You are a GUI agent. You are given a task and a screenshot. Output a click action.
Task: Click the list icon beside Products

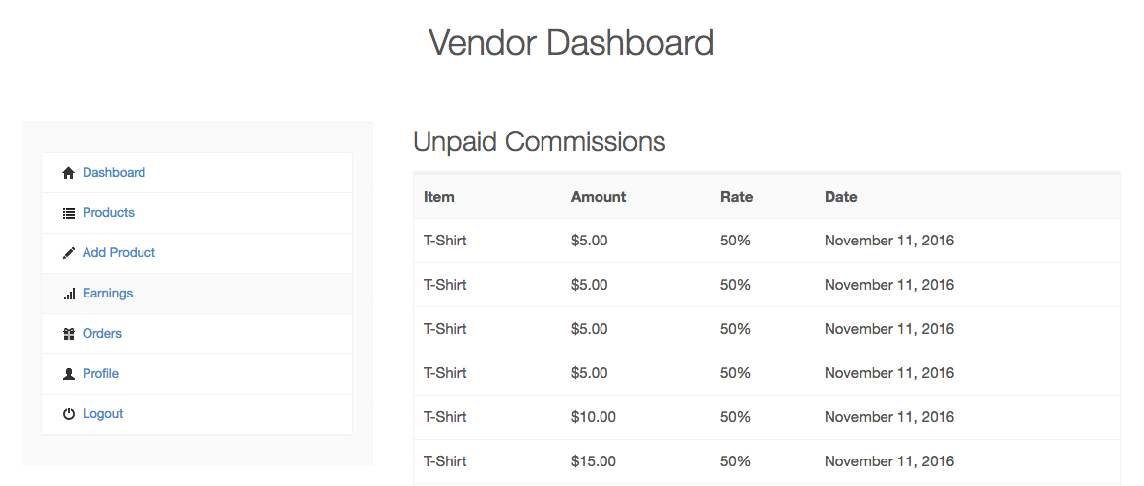click(x=68, y=213)
